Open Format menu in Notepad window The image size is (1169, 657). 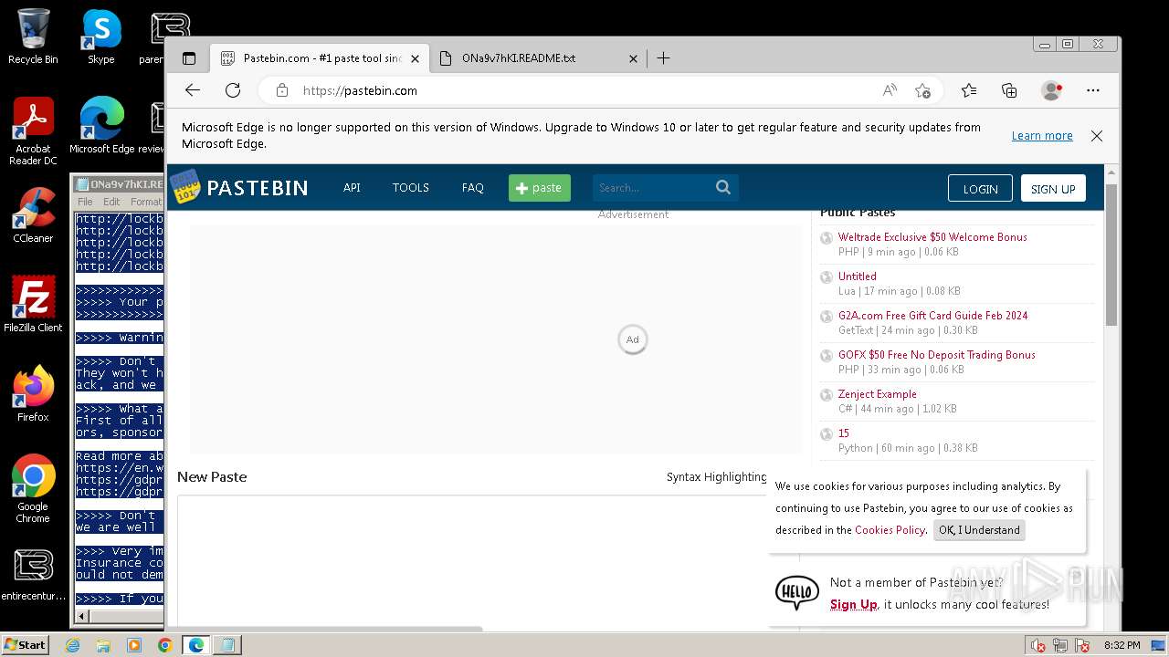coord(146,202)
